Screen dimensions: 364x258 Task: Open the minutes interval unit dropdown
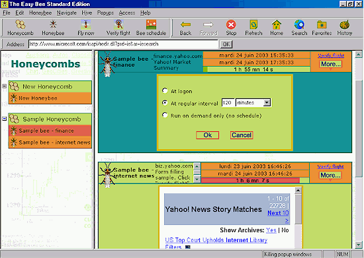(267, 102)
